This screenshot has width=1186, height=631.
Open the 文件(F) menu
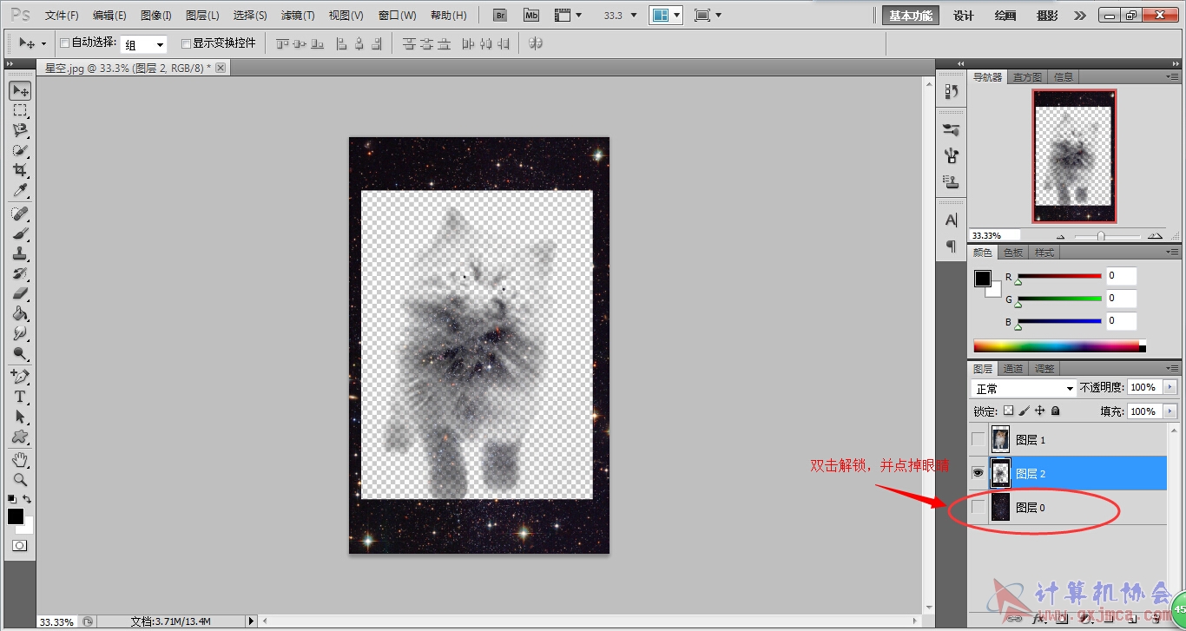[x=62, y=16]
